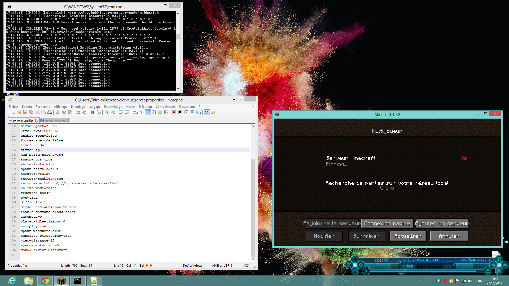Click the Modifier button
Image resolution: width=509 pixels, height=286 pixels.
(324, 236)
